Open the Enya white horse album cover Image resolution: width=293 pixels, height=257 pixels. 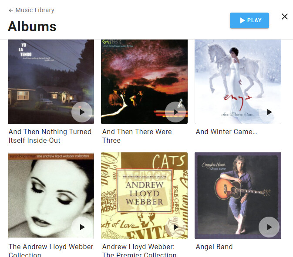point(238,82)
